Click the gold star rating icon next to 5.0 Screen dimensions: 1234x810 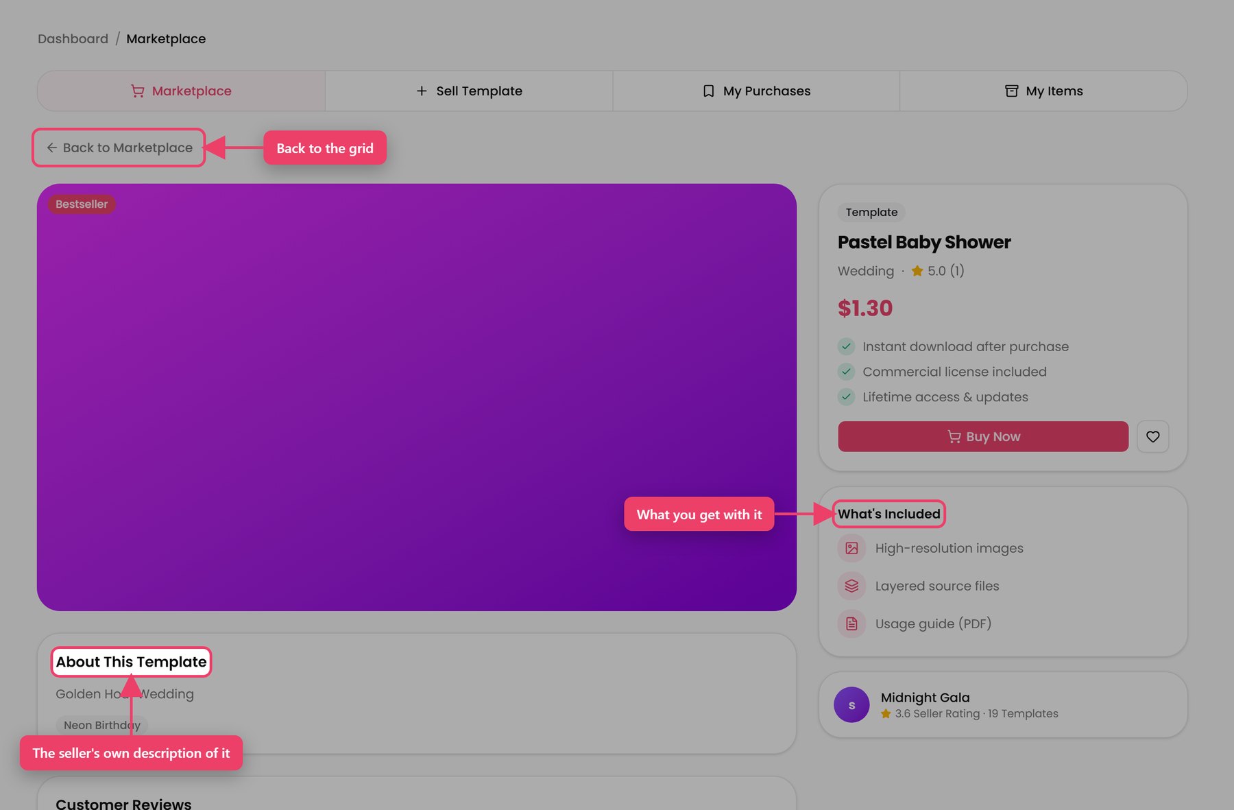917,271
